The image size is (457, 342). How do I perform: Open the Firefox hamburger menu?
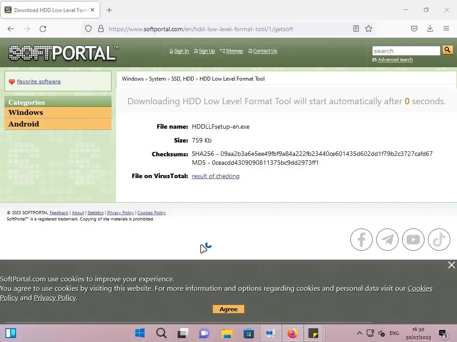(x=446, y=28)
